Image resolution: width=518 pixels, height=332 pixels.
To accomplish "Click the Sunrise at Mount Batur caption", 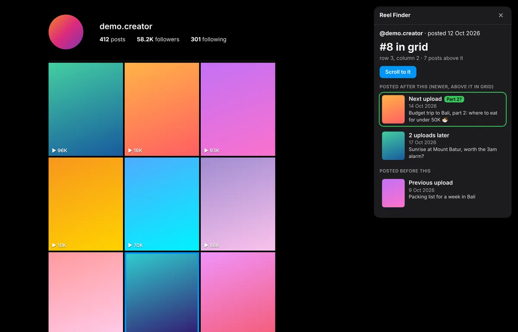I will (453, 153).
